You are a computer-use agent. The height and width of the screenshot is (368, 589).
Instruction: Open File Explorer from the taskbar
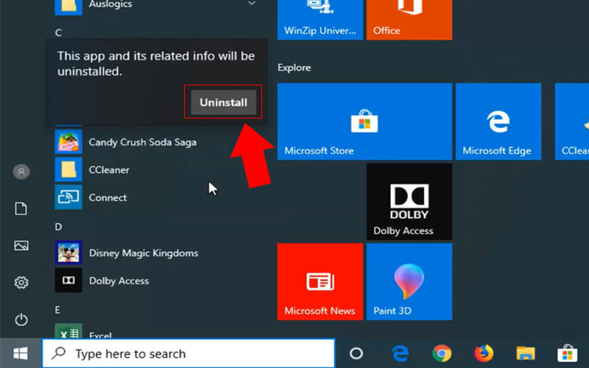pyautogui.click(x=526, y=353)
